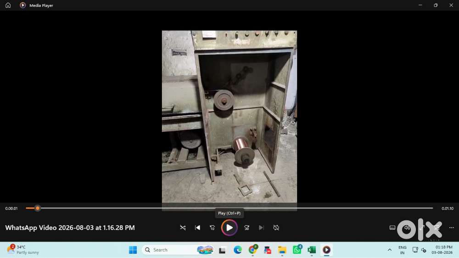Open File Explorer from the taskbar
Image resolution: width=459 pixels, height=258 pixels.
[x=282, y=250]
